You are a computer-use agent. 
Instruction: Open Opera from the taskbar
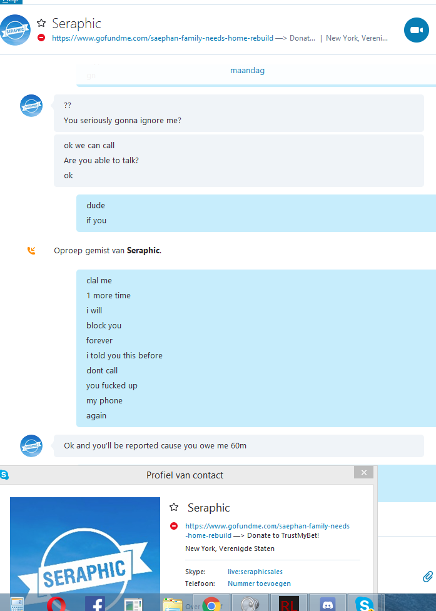(56, 603)
